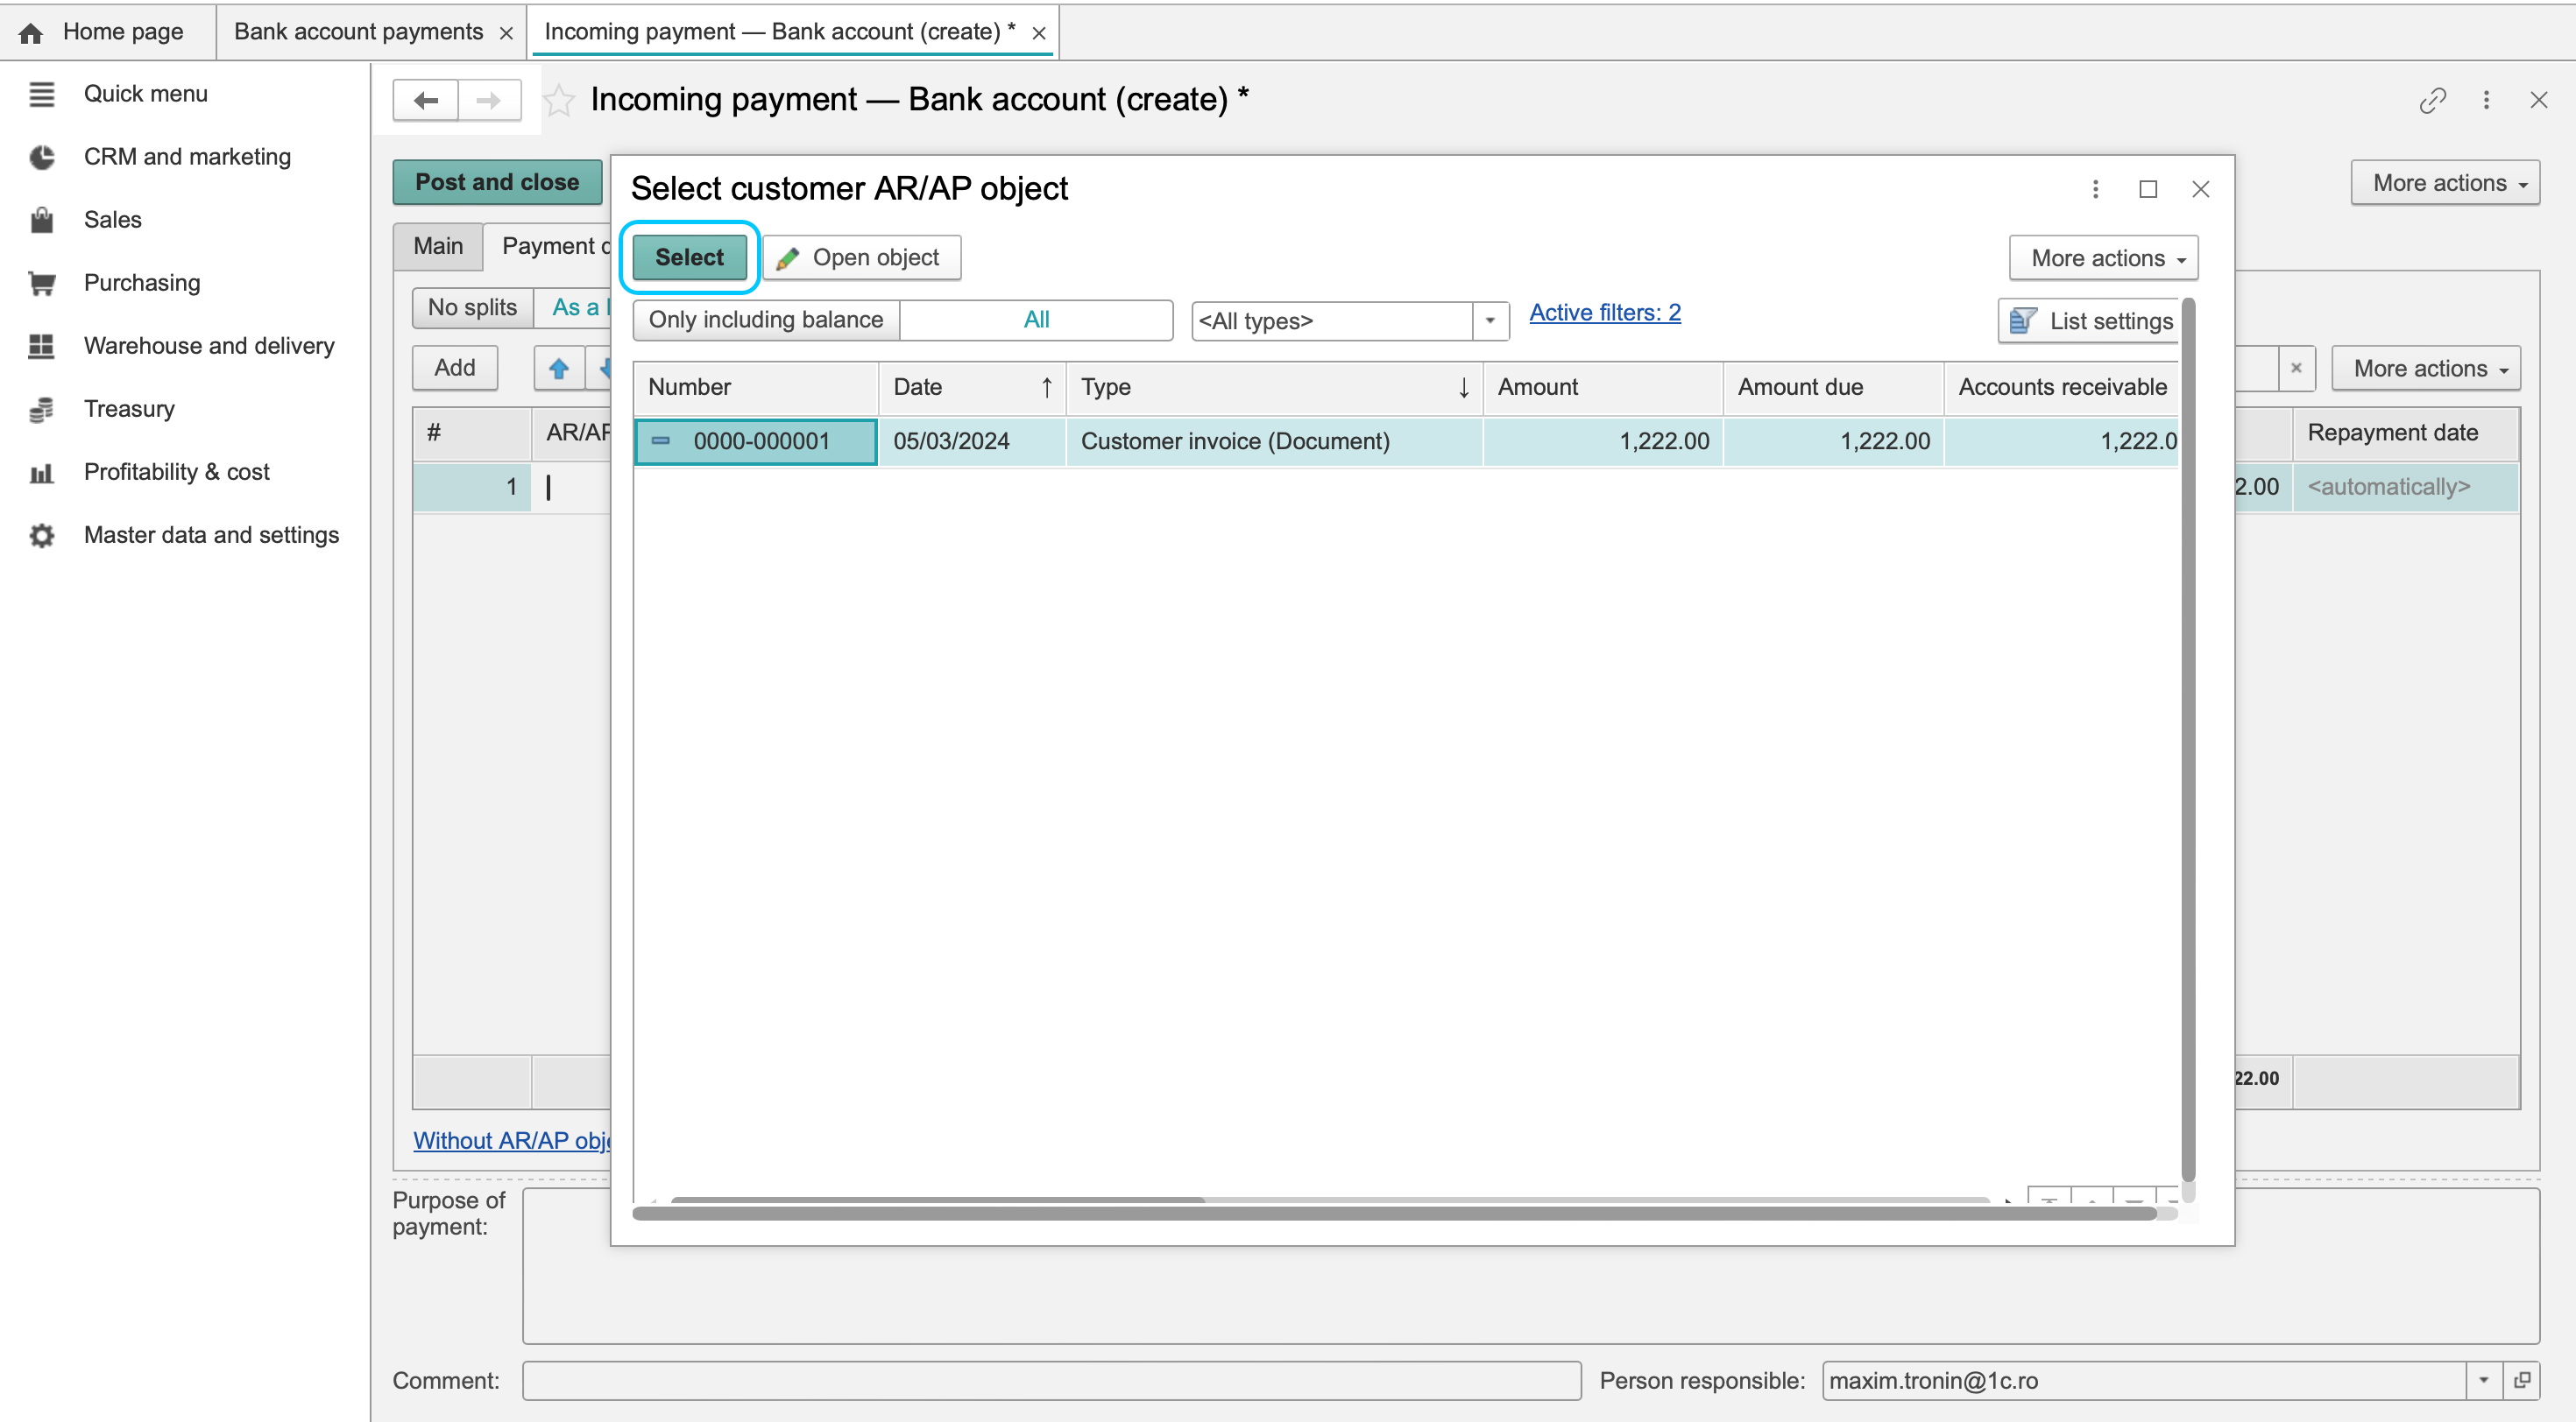The width and height of the screenshot is (2576, 1422).
Task: Open the Active filters: 2 link
Action: 1604,313
